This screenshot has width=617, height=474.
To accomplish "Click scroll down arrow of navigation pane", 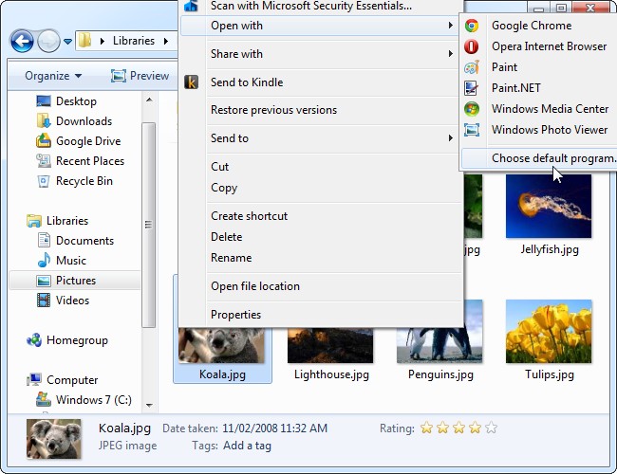I will pyautogui.click(x=149, y=405).
